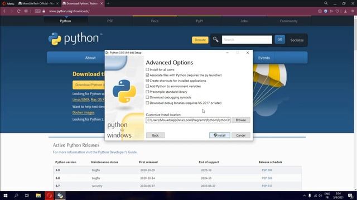The width and height of the screenshot is (357, 200).
Task: Open the About menu on python.org
Action: click(x=90, y=58)
